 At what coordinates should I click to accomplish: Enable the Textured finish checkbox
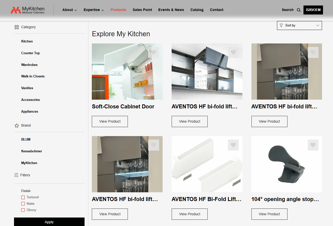click(x=23, y=197)
